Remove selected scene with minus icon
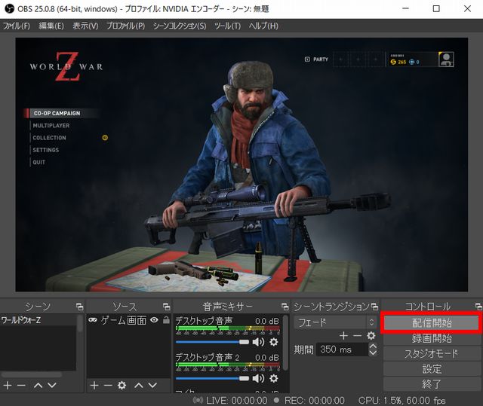 pyautogui.click(x=21, y=385)
